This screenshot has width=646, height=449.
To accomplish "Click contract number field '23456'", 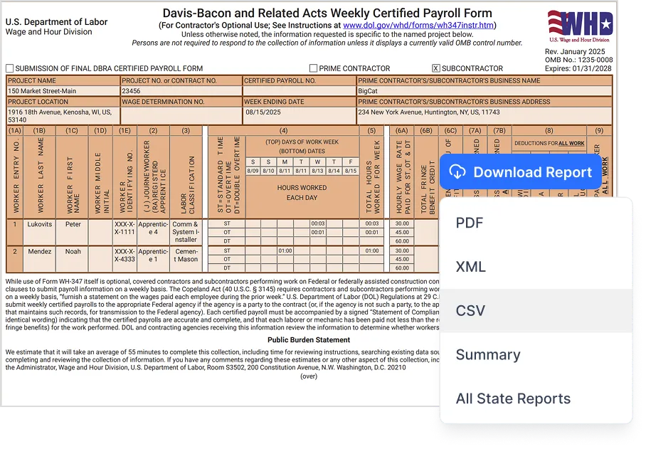I will [x=181, y=91].
